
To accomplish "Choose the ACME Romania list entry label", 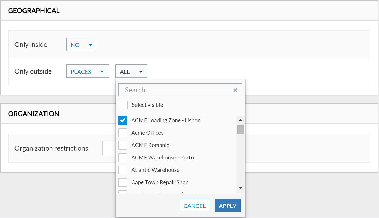I will click(150, 145).
